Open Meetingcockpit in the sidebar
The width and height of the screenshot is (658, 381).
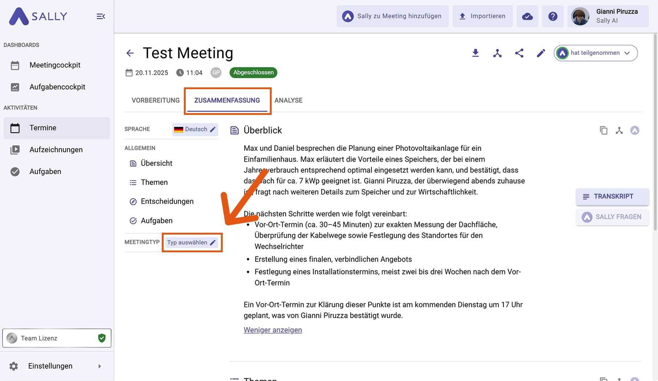pos(55,65)
